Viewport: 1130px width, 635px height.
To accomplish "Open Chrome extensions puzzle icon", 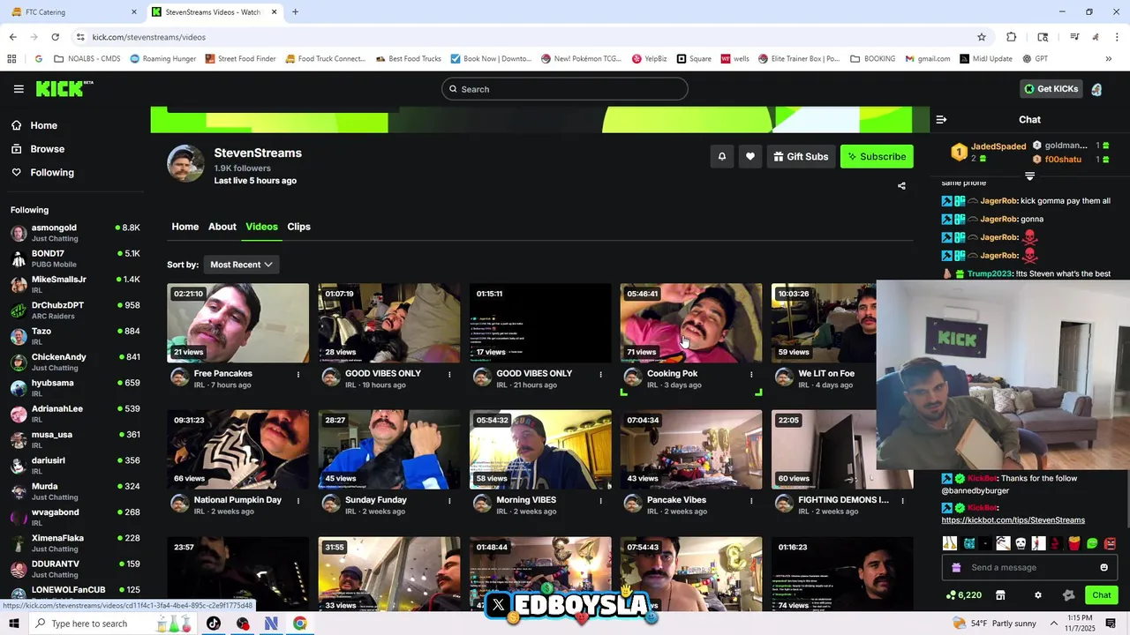I will (x=1012, y=37).
